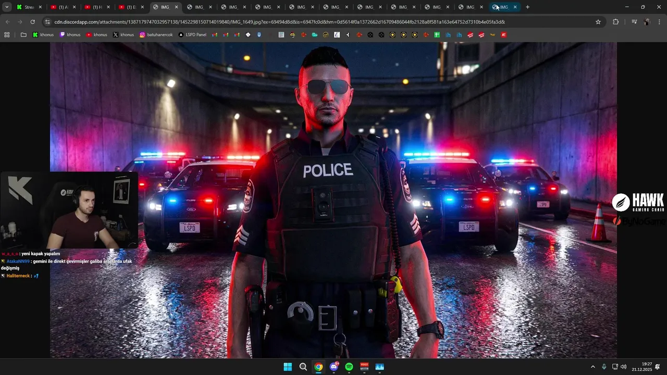
Task: Open network settings from system tray
Action: (x=615, y=367)
